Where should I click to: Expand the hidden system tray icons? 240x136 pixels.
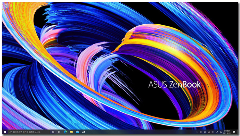pos(197,132)
